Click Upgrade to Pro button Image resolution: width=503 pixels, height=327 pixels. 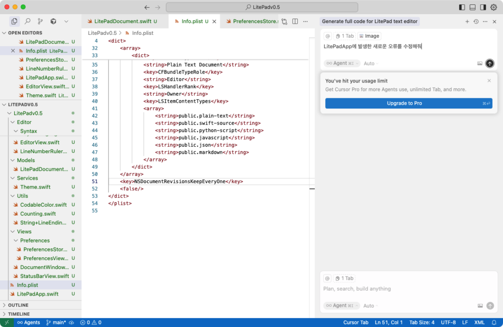pyautogui.click(x=408, y=103)
